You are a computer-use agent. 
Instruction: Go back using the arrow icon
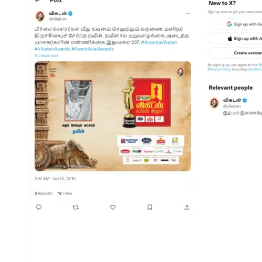coord(37,1)
